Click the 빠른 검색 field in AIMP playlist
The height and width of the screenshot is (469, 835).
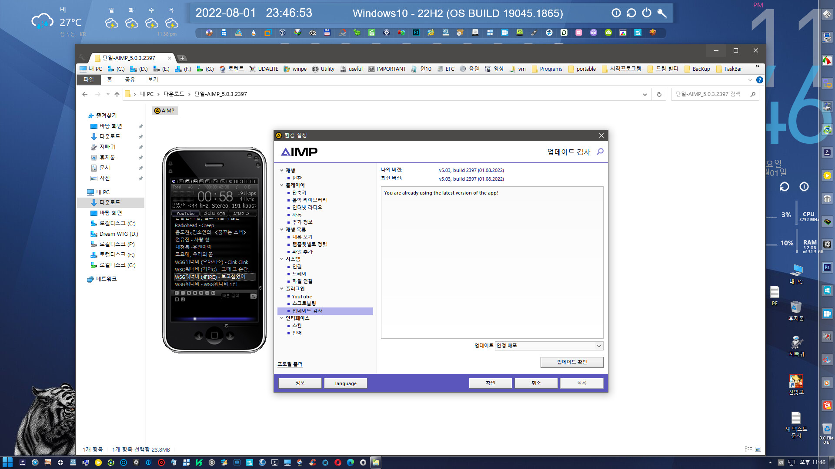point(235,296)
